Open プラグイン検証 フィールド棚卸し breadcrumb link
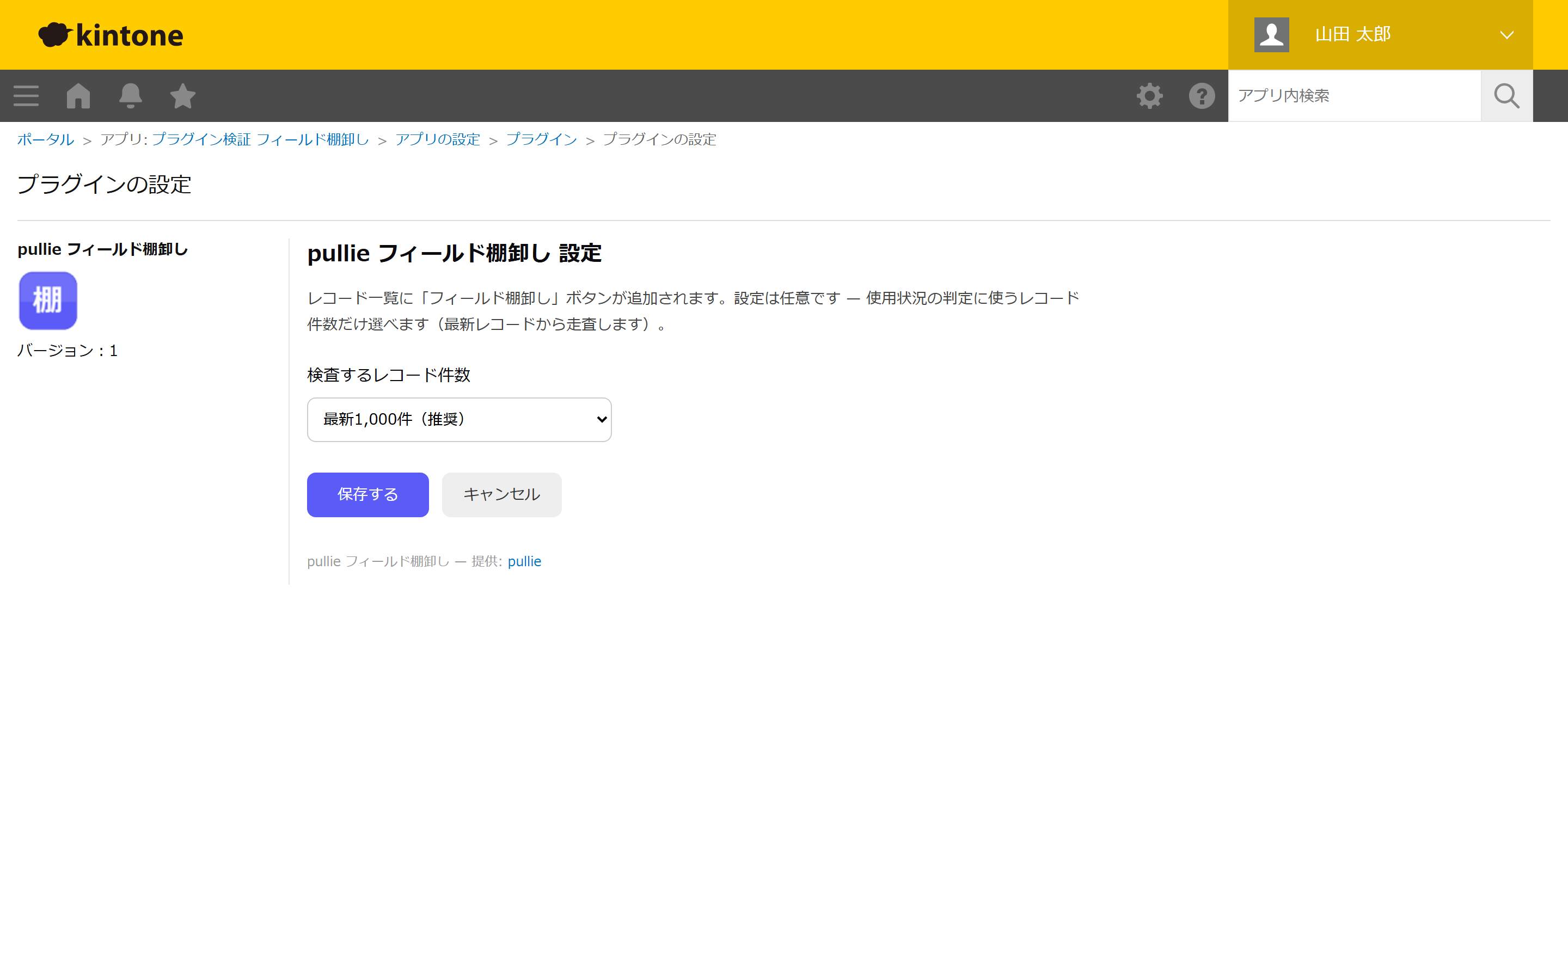The width and height of the screenshot is (1568, 980). [260, 139]
